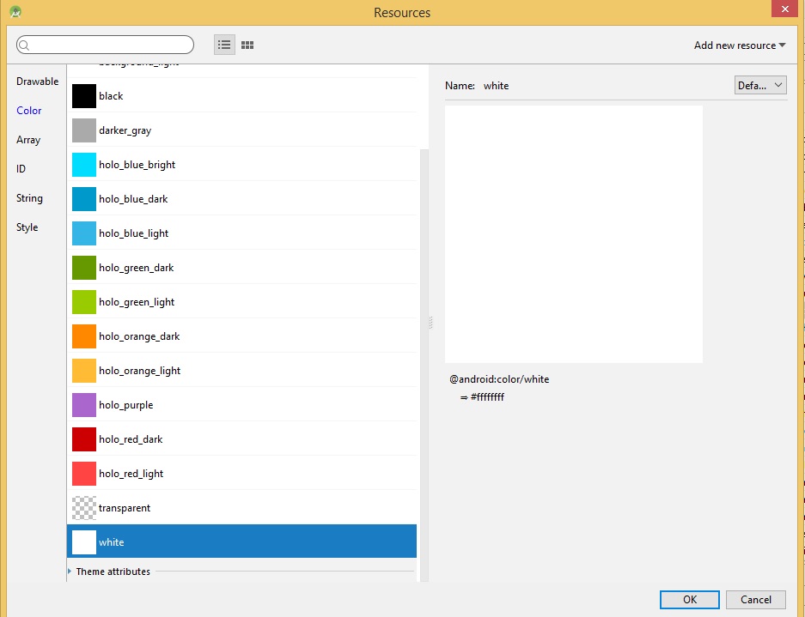Select the Style resource category
The height and width of the screenshot is (617, 805).
(27, 227)
